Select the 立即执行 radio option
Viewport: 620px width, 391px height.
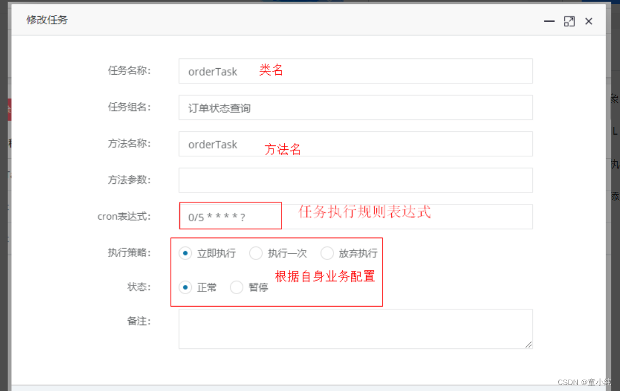tap(185, 253)
